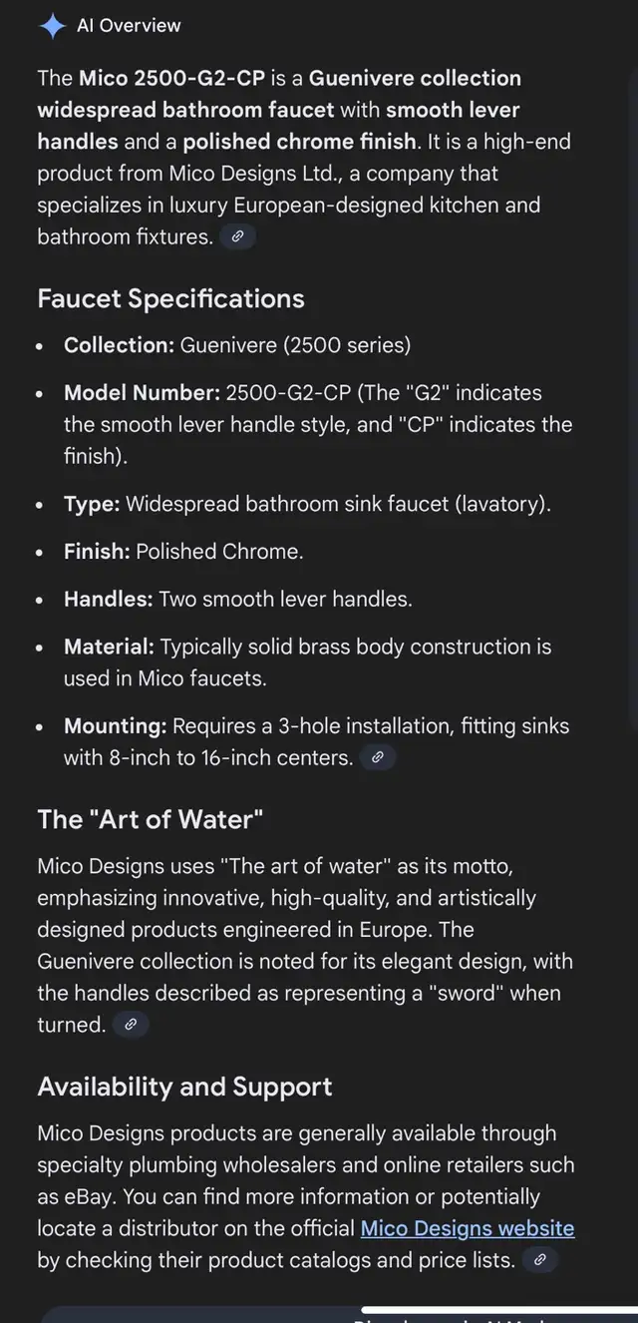The width and height of the screenshot is (638, 1323).
Task: Open the citation link after the Mounting bullet
Action: [x=377, y=757]
